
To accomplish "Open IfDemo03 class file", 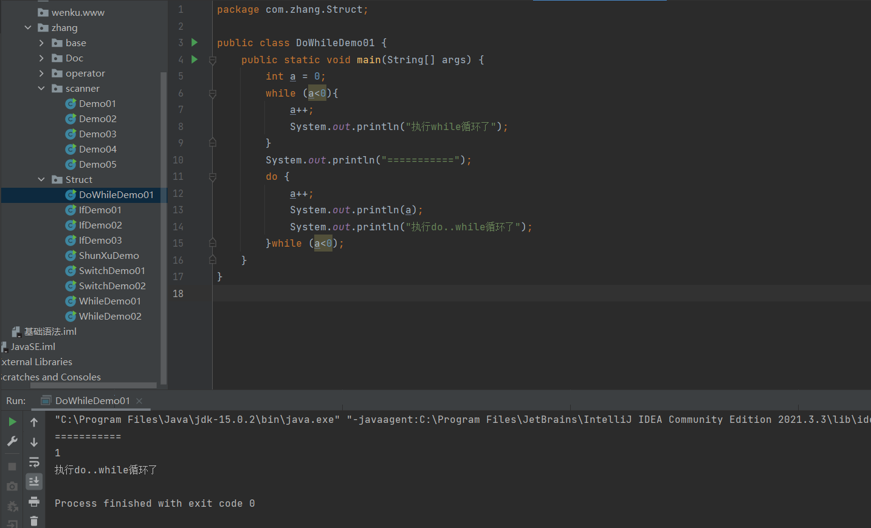I will pos(100,240).
